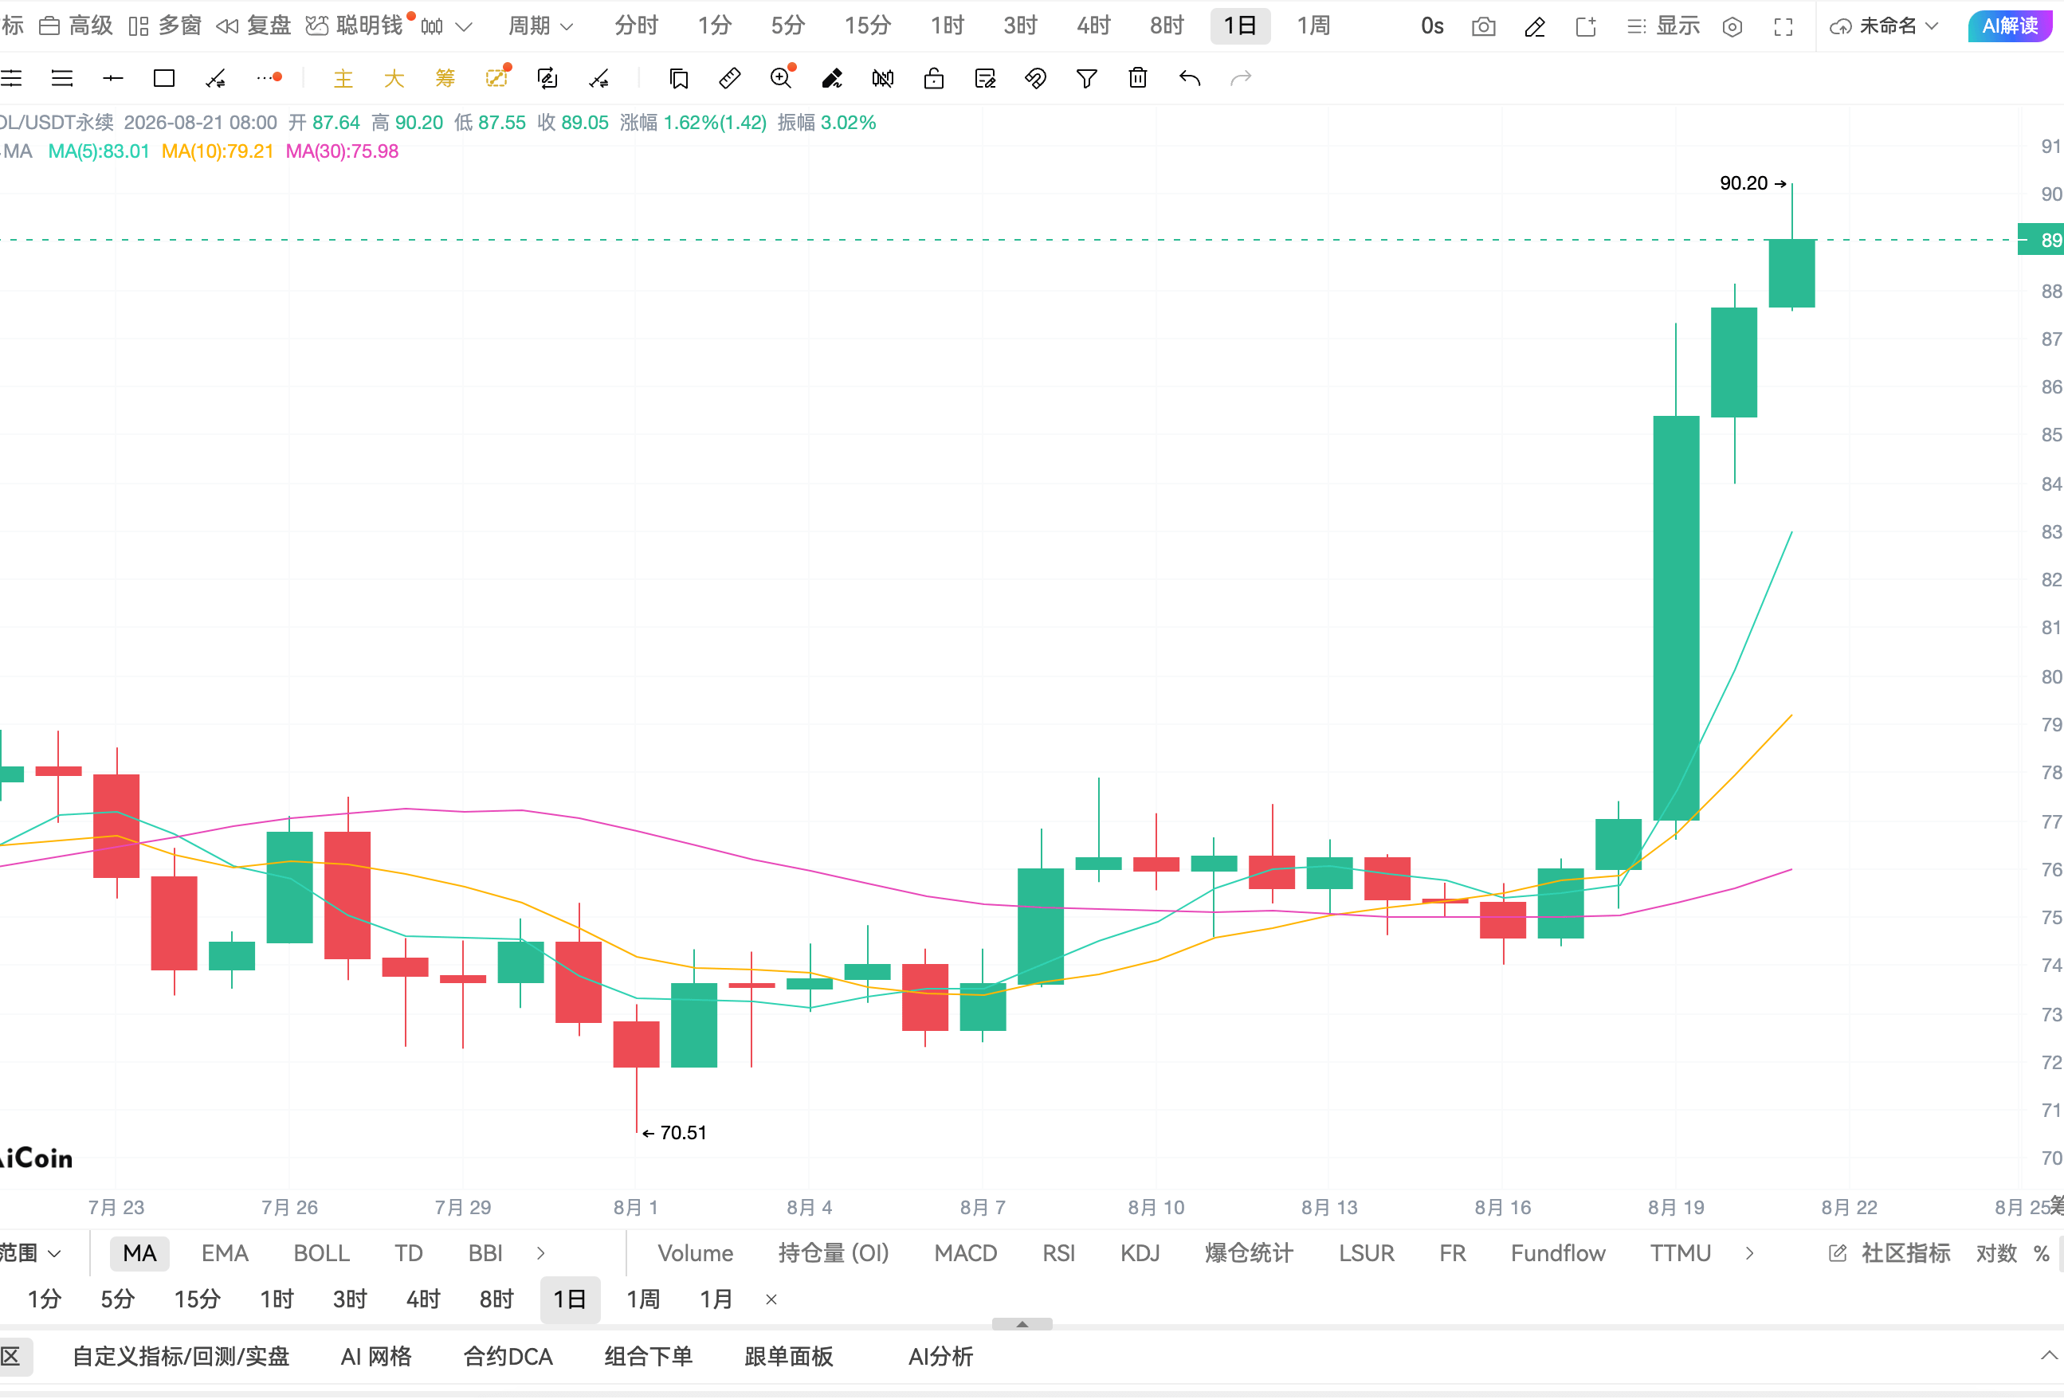This screenshot has height=1399, width=2064.
Task: Click the filter funnel icon
Action: 1086,79
